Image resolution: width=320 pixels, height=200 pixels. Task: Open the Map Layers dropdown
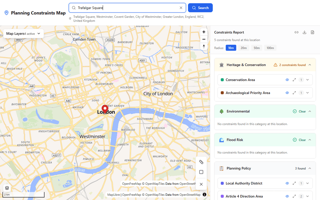(23, 34)
